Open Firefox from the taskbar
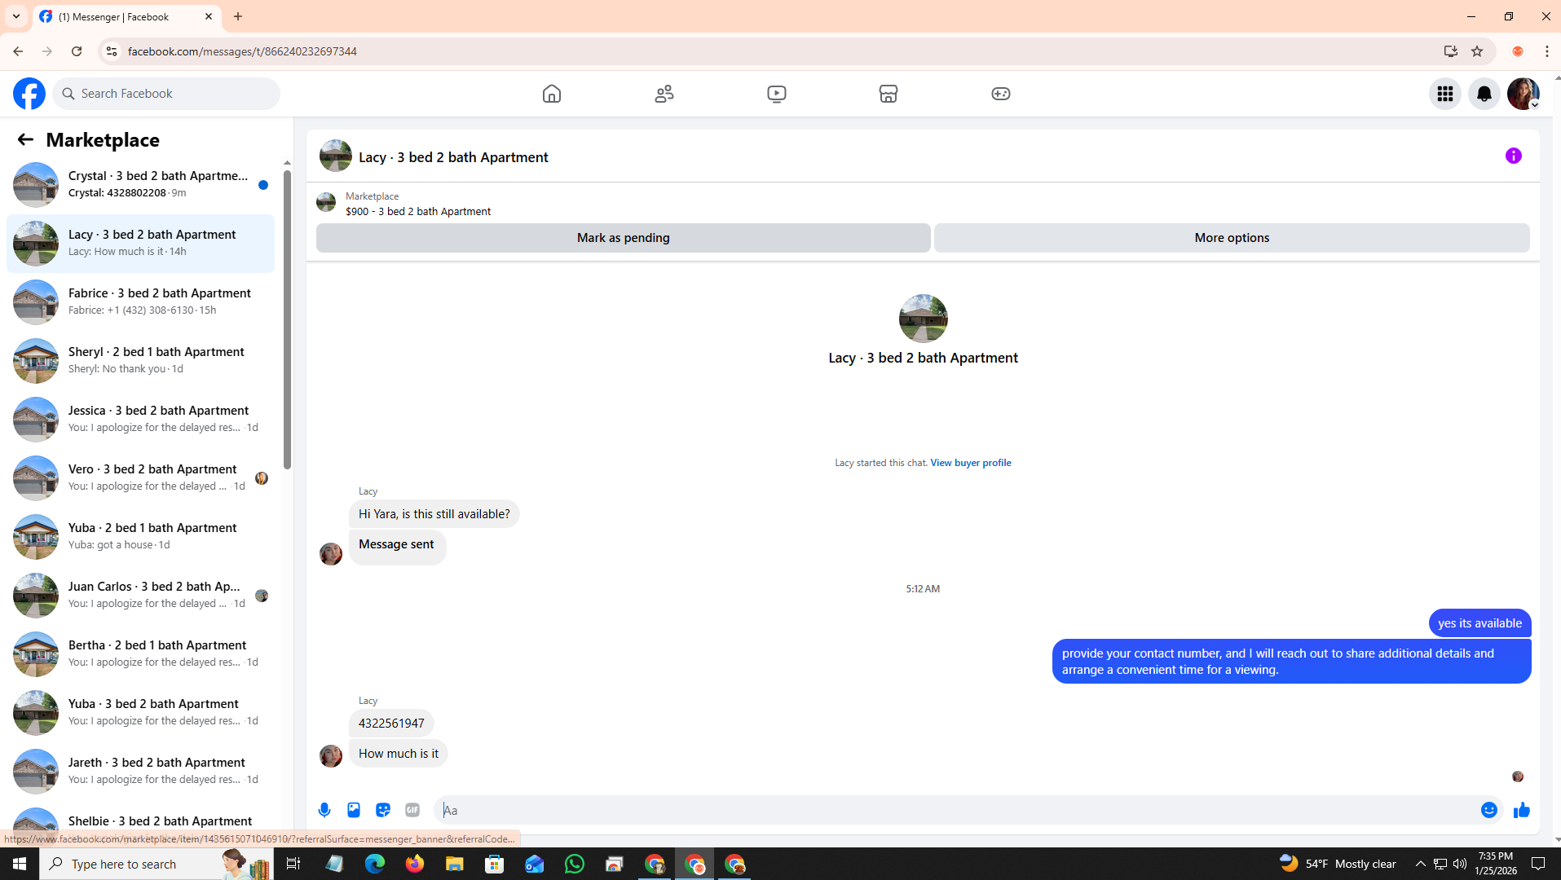Screen dimensions: 1561x880 point(415,864)
